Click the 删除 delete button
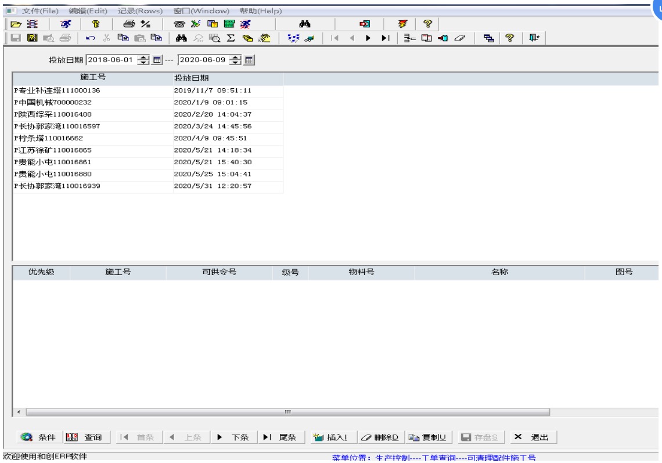 click(380, 437)
